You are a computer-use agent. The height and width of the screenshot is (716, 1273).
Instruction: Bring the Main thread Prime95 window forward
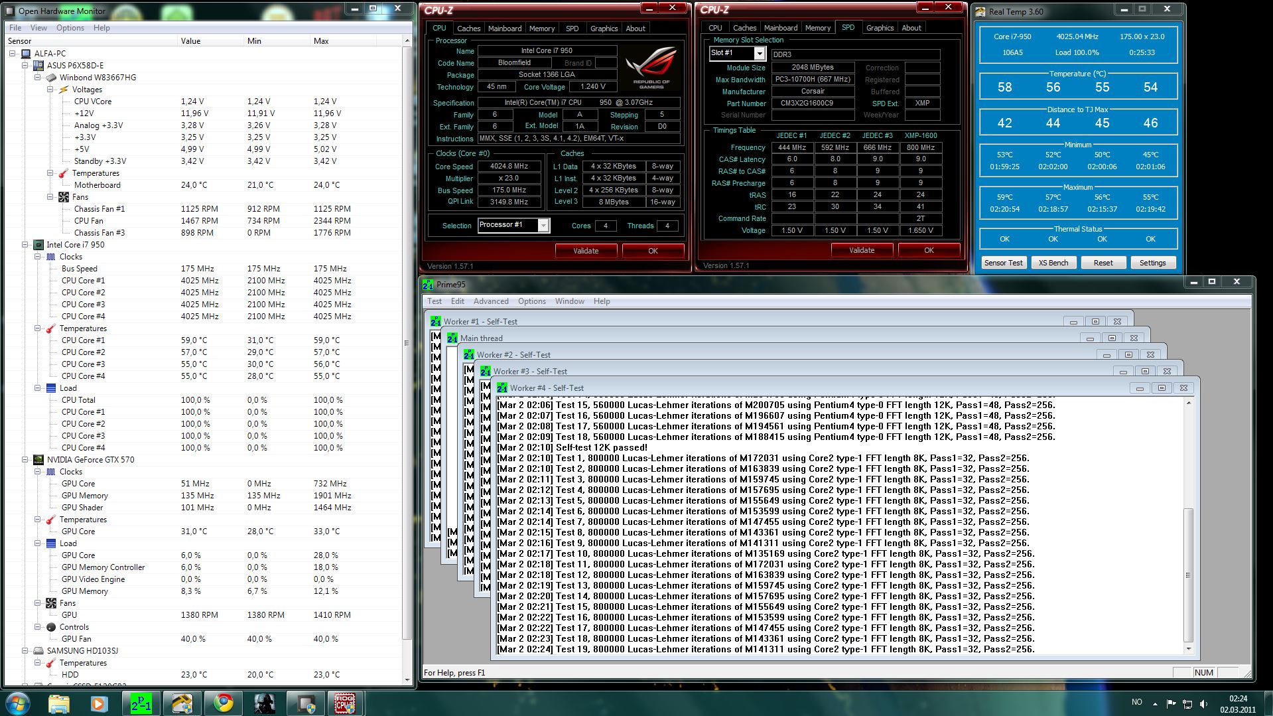tap(763, 338)
